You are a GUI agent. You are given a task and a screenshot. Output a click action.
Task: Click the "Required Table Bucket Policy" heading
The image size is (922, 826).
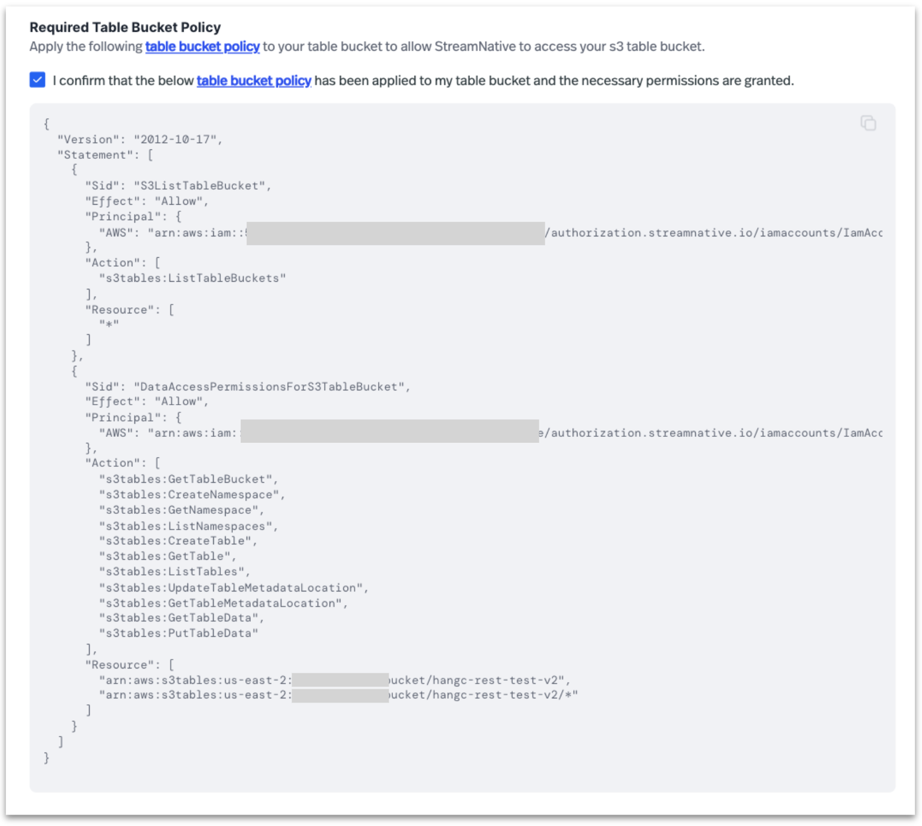click(x=125, y=27)
